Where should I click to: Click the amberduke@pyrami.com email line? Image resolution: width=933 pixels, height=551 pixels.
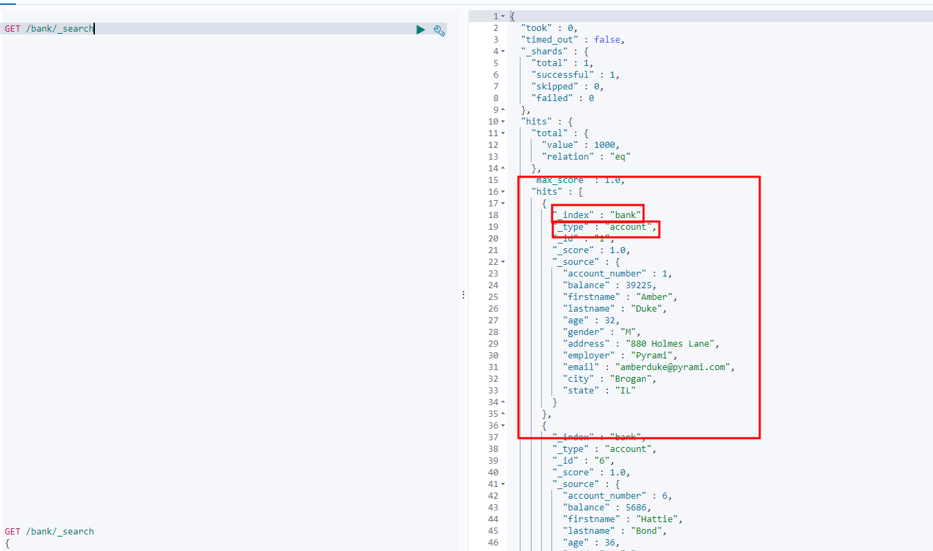click(649, 367)
